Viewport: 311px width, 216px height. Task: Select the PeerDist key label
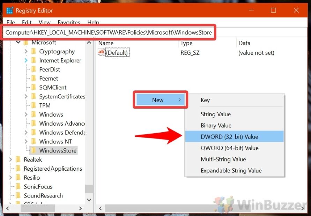pos(50,69)
